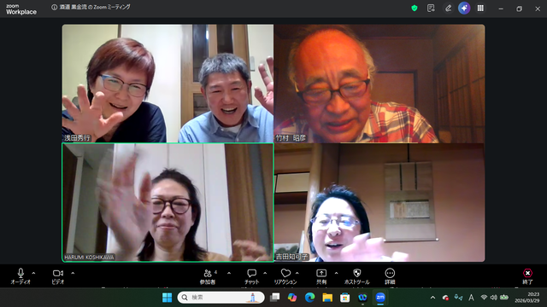Click the location tray icon
This screenshot has width=547, height=307.
[458, 298]
